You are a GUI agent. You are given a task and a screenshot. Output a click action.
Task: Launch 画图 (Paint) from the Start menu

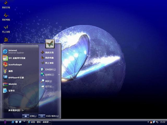(10, 71)
